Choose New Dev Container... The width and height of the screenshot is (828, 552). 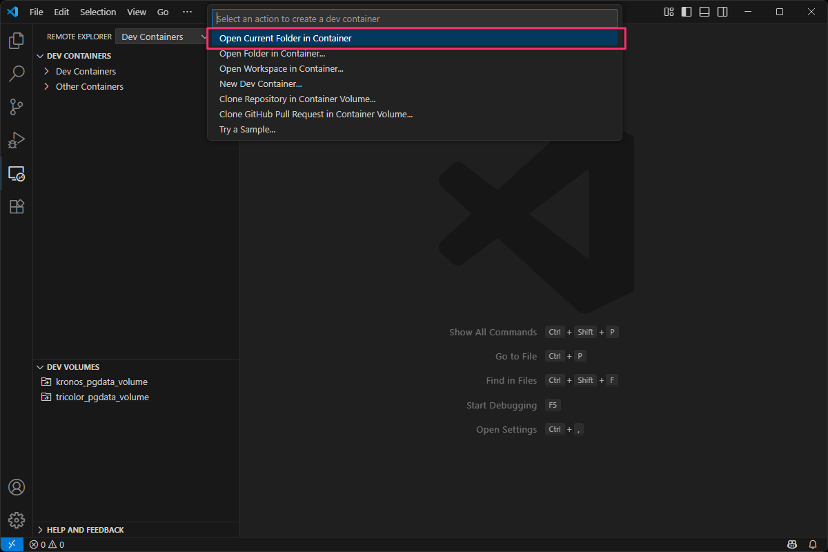click(x=415, y=83)
